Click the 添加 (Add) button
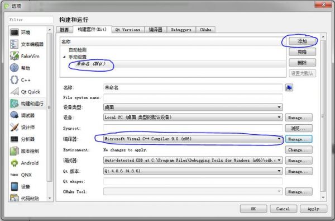Viewport: 335px width, 221px height. 302,41
